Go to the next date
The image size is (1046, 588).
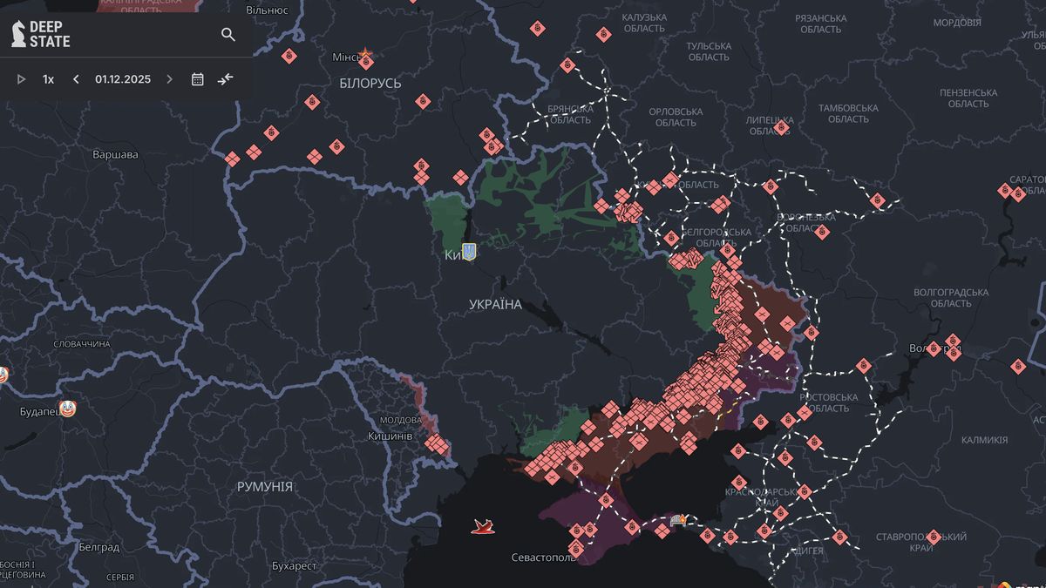point(169,79)
